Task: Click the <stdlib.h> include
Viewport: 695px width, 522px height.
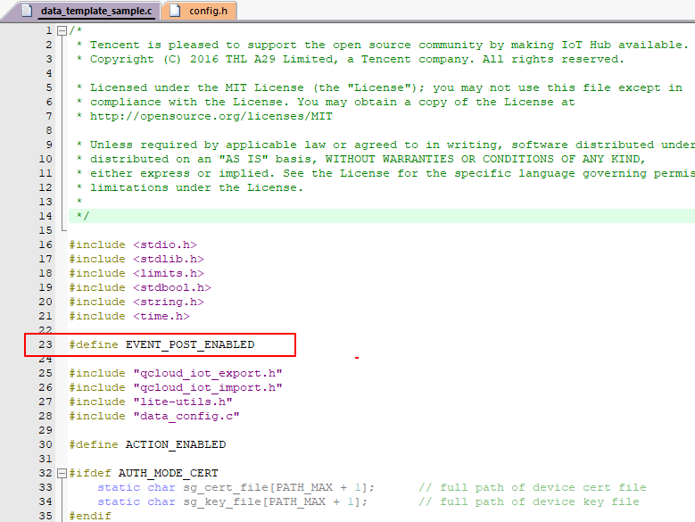Action: pyautogui.click(x=169, y=260)
